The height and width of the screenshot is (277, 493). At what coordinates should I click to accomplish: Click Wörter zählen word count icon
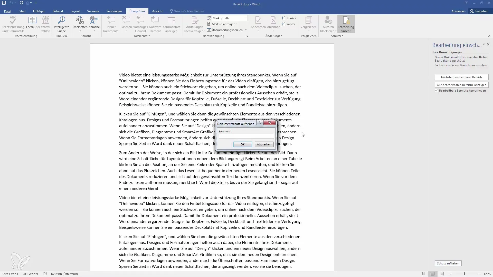[46, 24]
